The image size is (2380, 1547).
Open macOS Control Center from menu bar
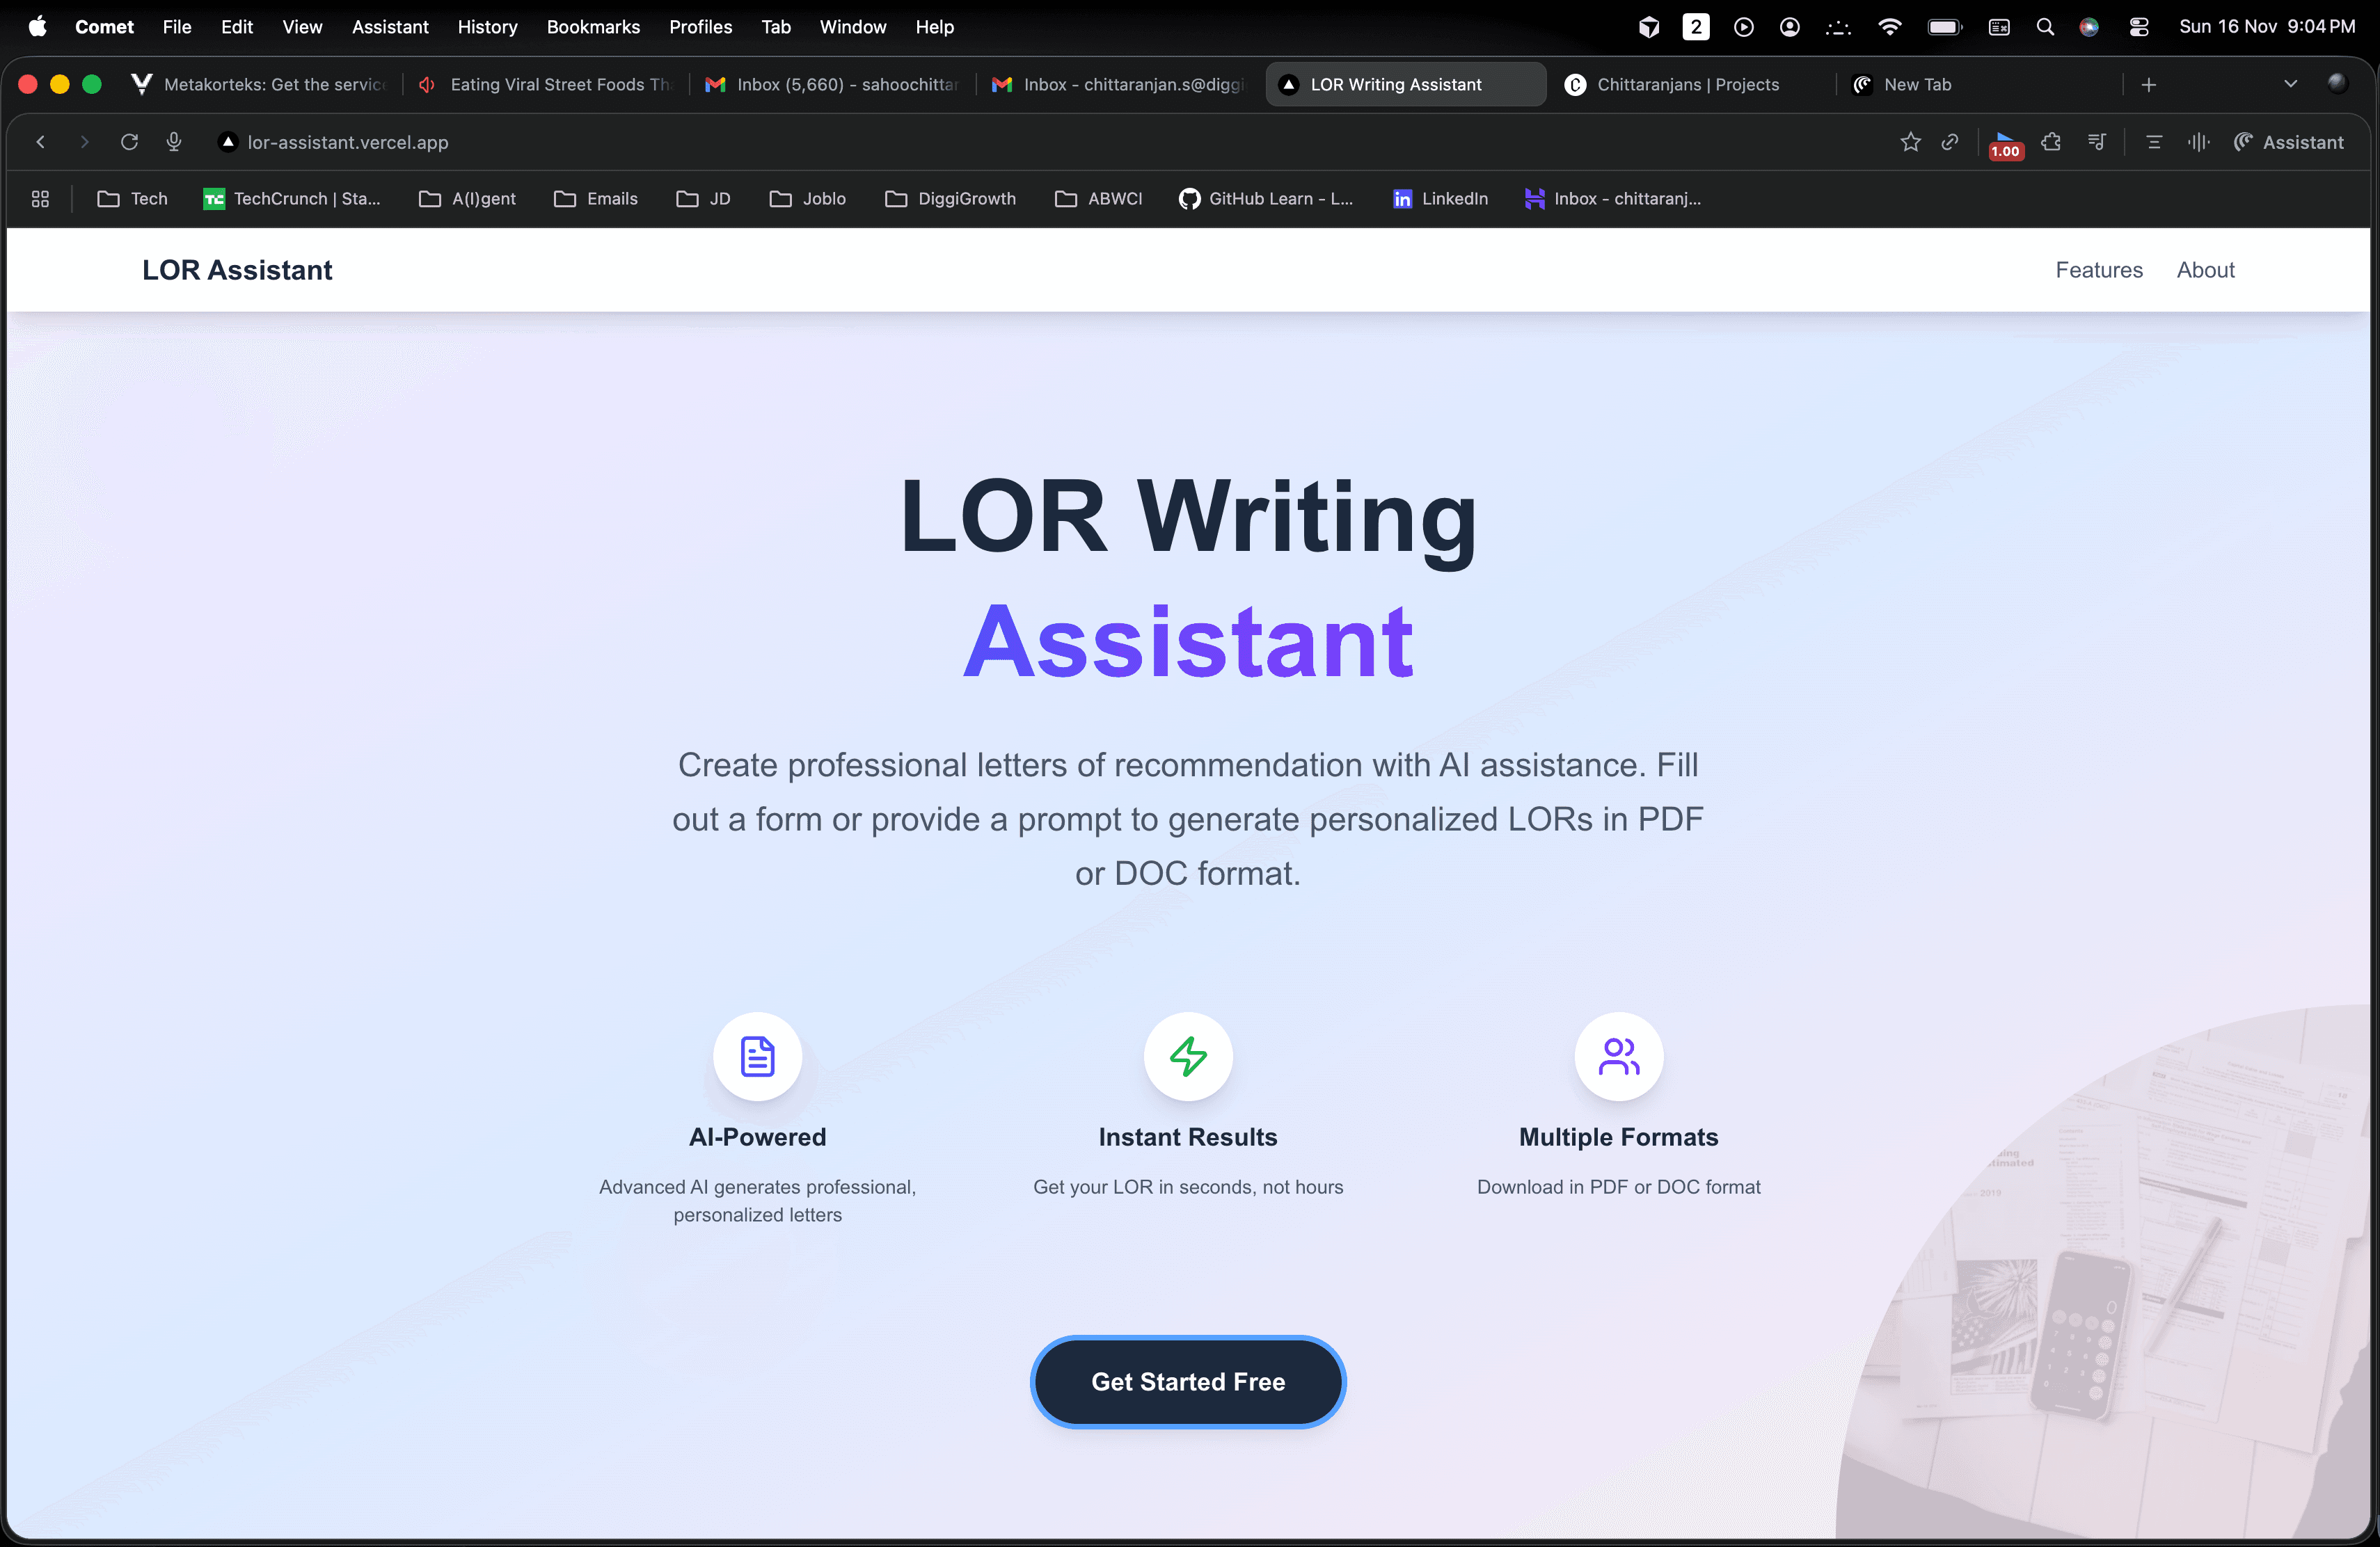point(2140,27)
